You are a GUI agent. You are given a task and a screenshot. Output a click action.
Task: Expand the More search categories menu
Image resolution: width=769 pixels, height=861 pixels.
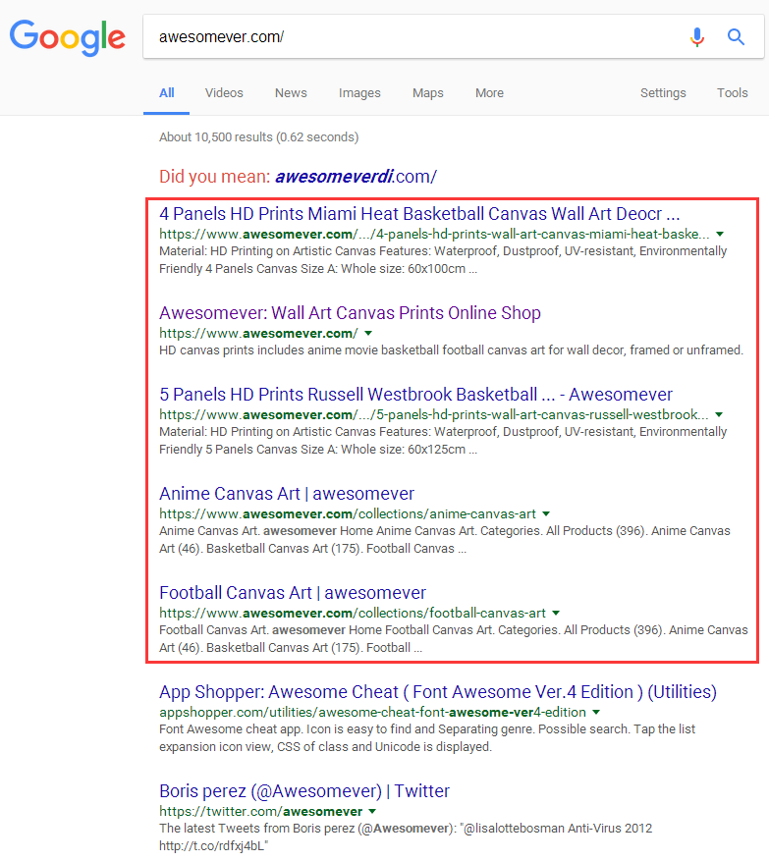tap(489, 93)
